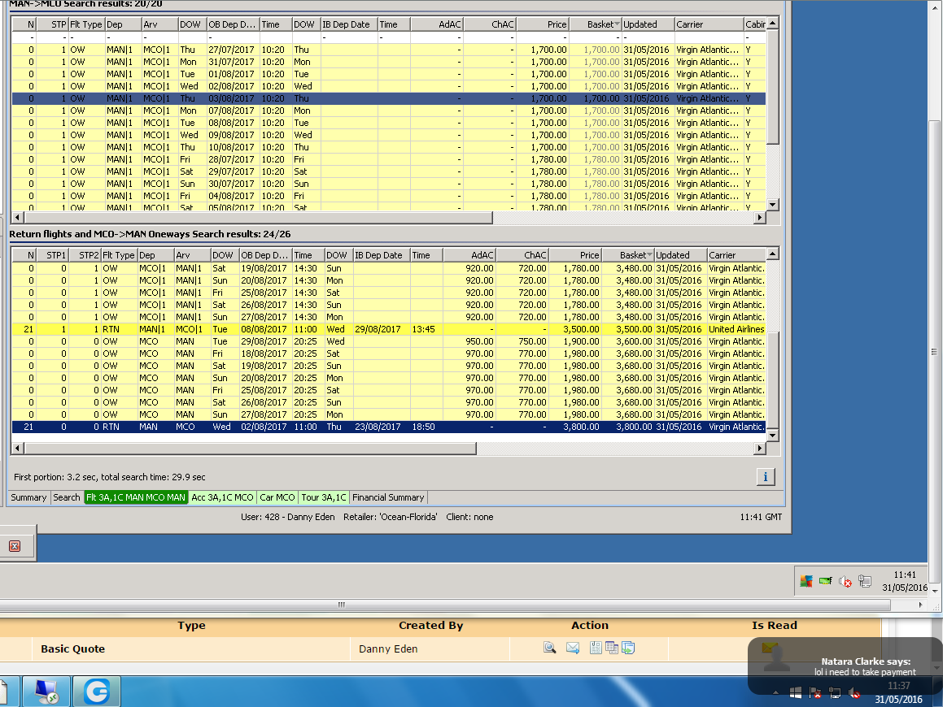Click the info button below the results grid
This screenshot has width=943, height=707.
coord(766,477)
